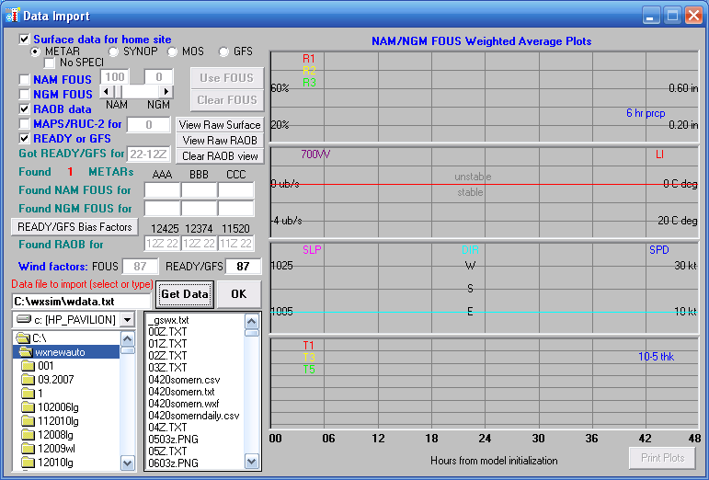Click the RAOB 12425 time field

tap(163, 243)
